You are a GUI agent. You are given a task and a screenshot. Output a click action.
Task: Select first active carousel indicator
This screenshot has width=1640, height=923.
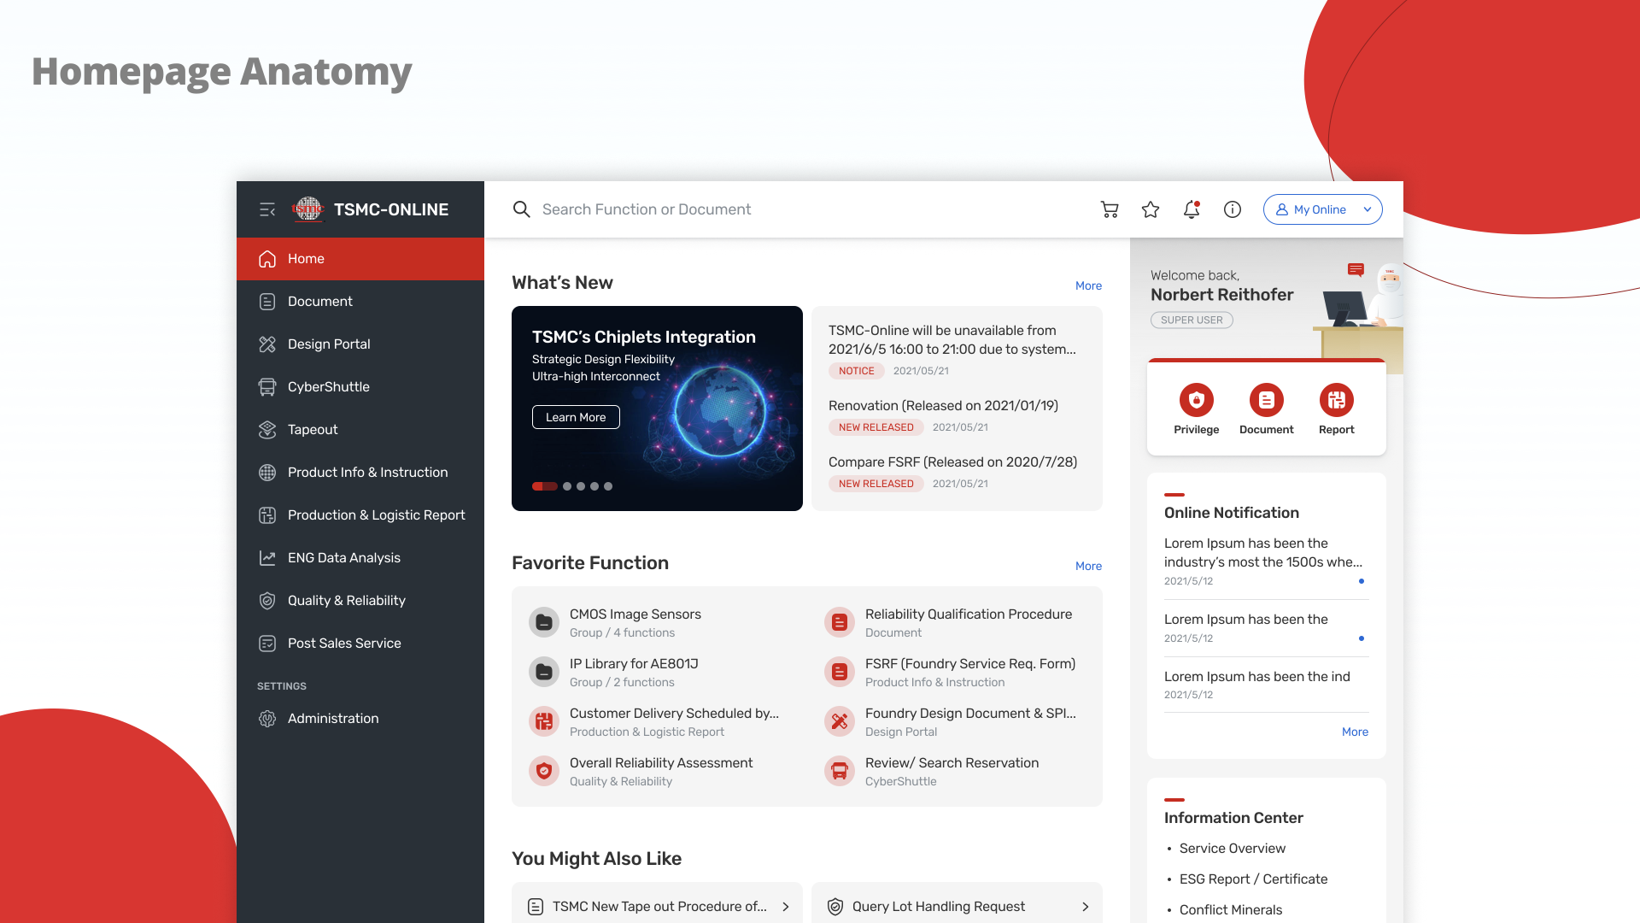pyautogui.click(x=545, y=486)
